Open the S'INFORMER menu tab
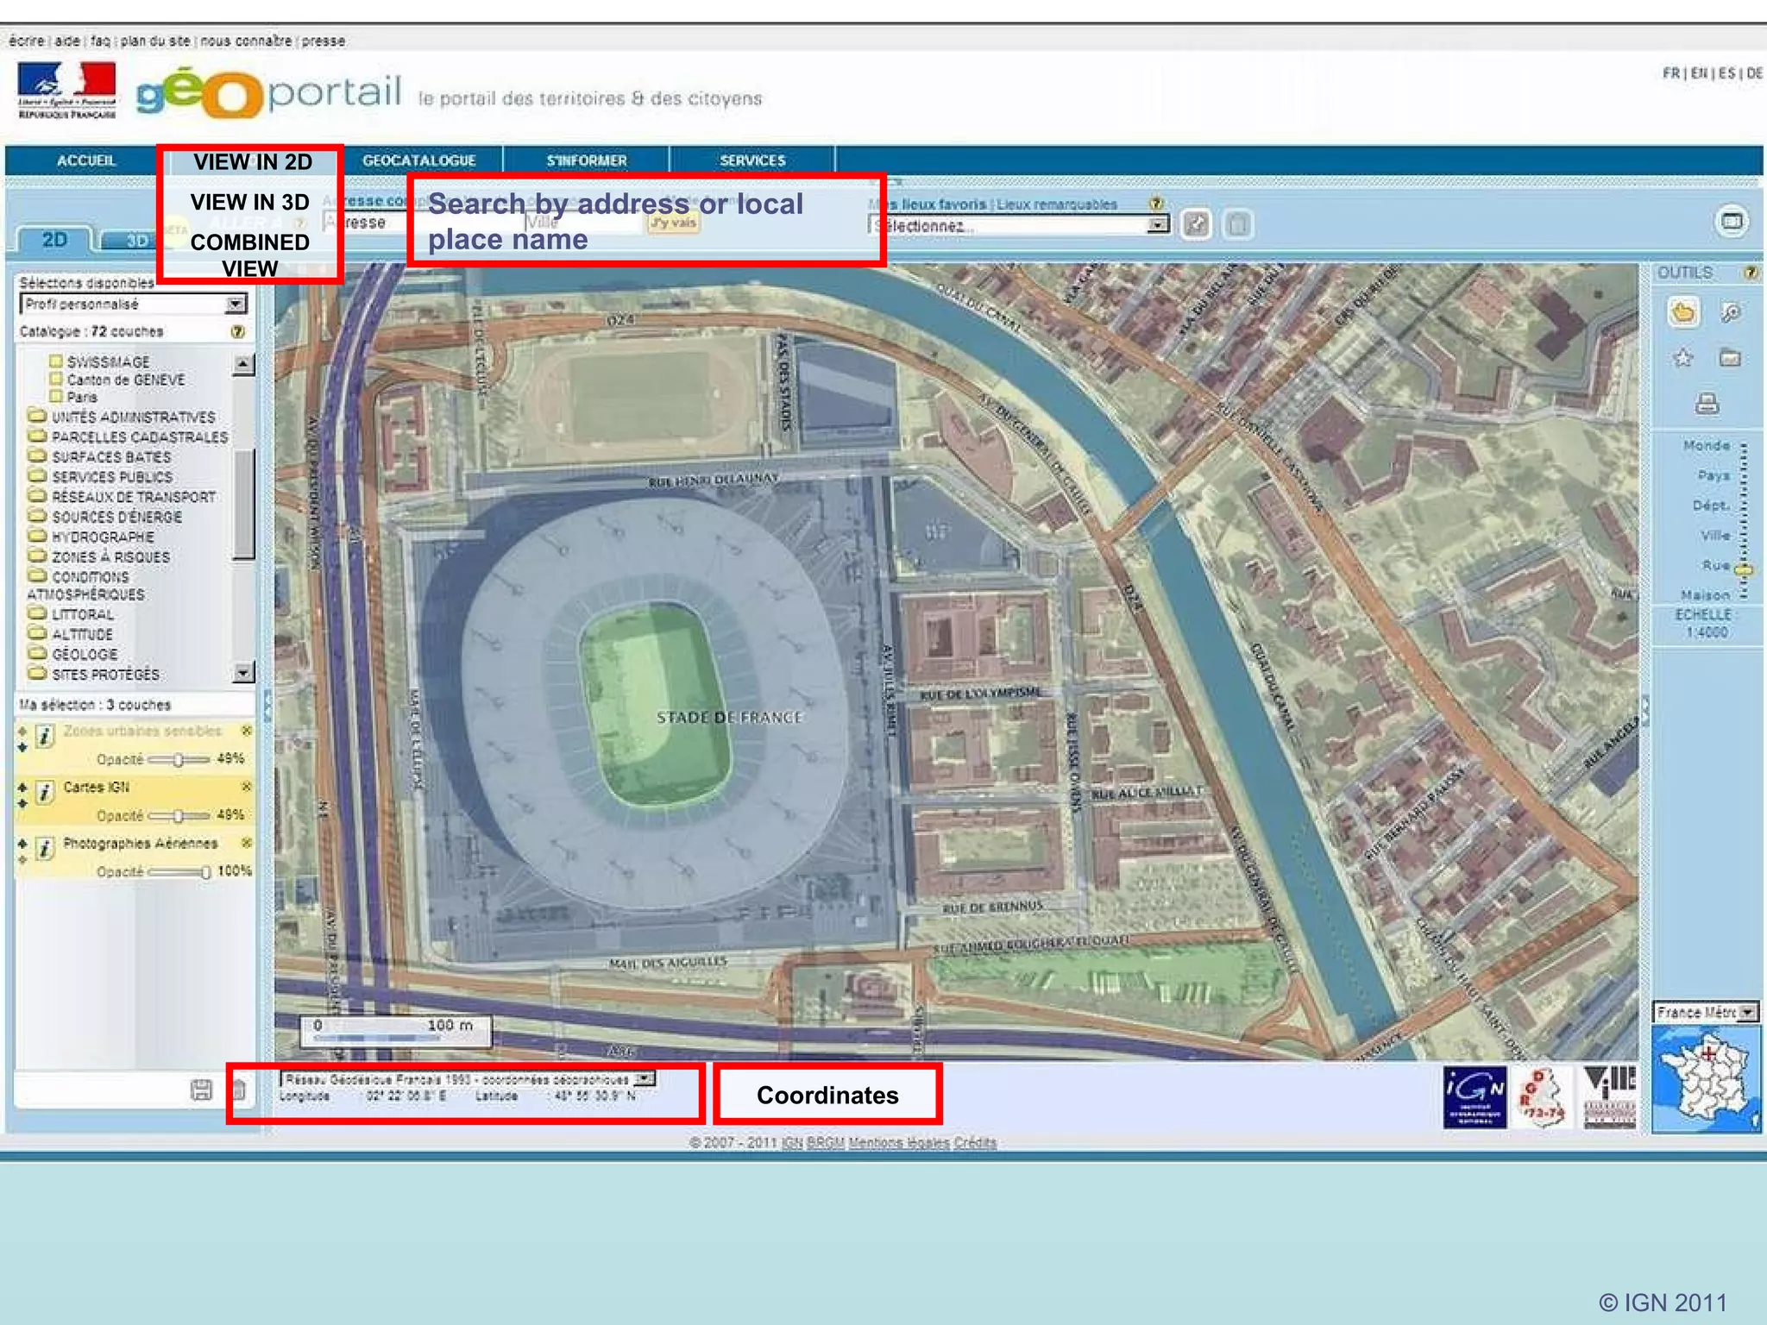The width and height of the screenshot is (1767, 1325). tap(587, 160)
